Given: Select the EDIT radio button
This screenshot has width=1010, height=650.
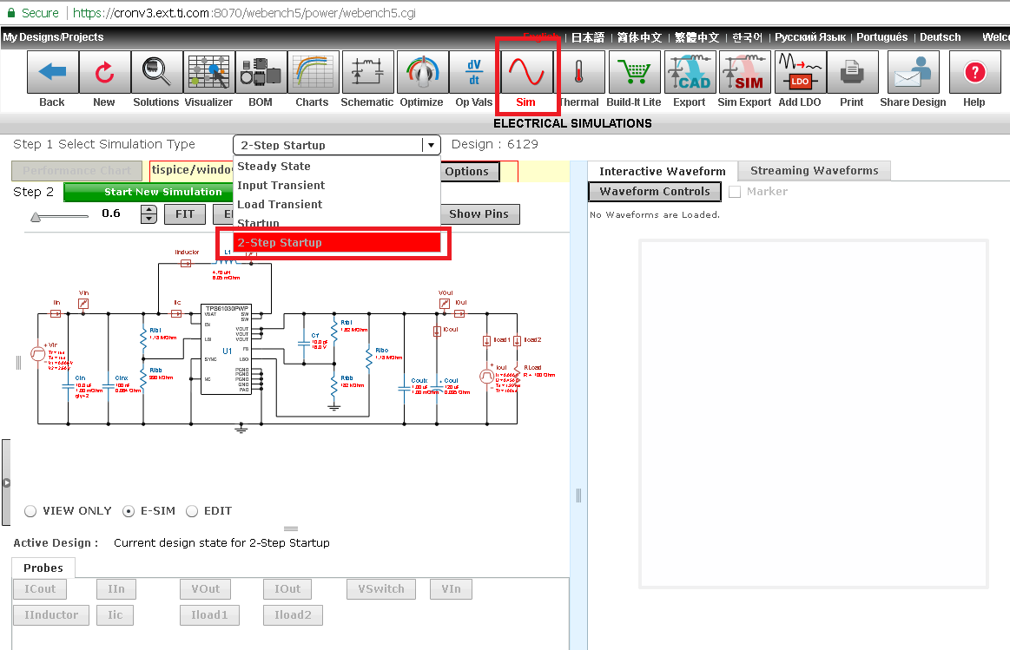Looking at the screenshot, I should tap(192, 511).
